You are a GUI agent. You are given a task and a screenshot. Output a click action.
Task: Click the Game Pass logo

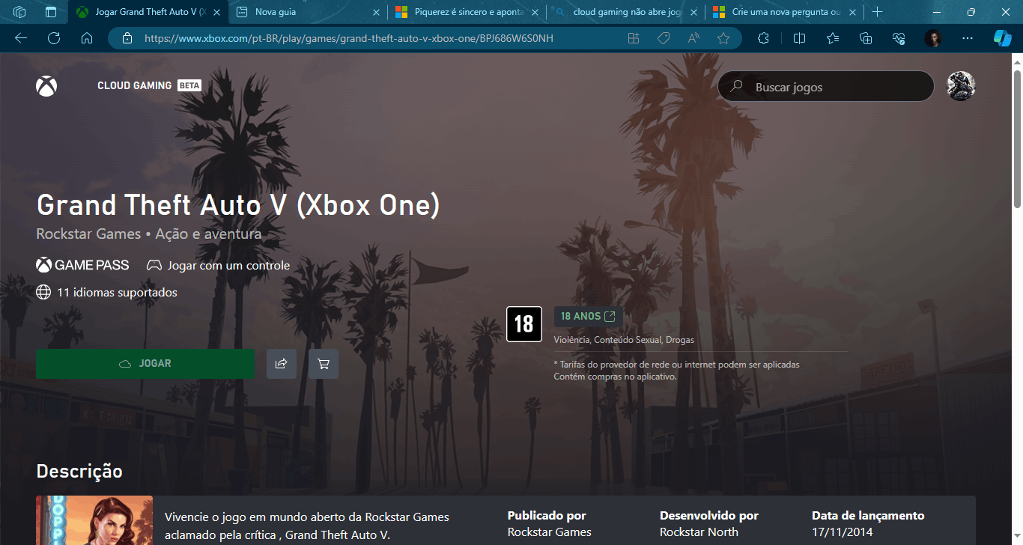click(x=82, y=265)
